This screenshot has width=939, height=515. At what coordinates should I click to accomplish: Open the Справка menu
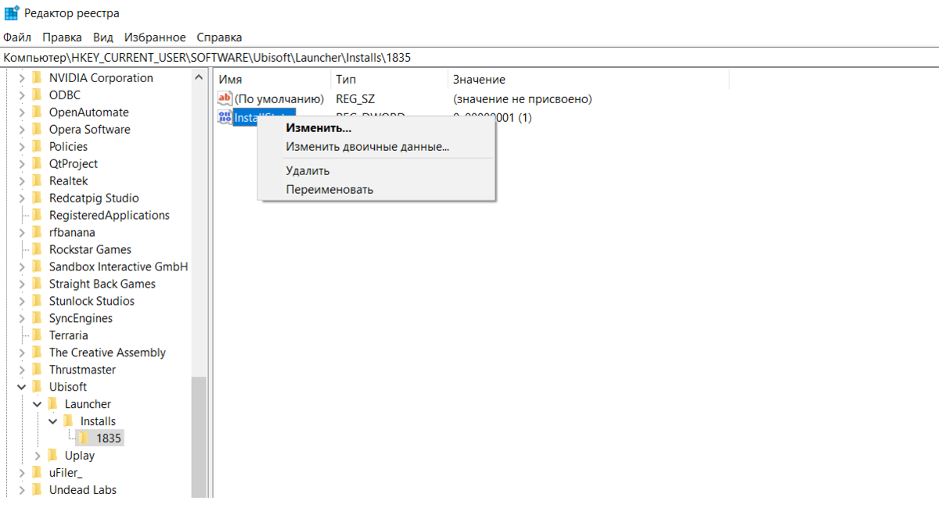(219, 37)
